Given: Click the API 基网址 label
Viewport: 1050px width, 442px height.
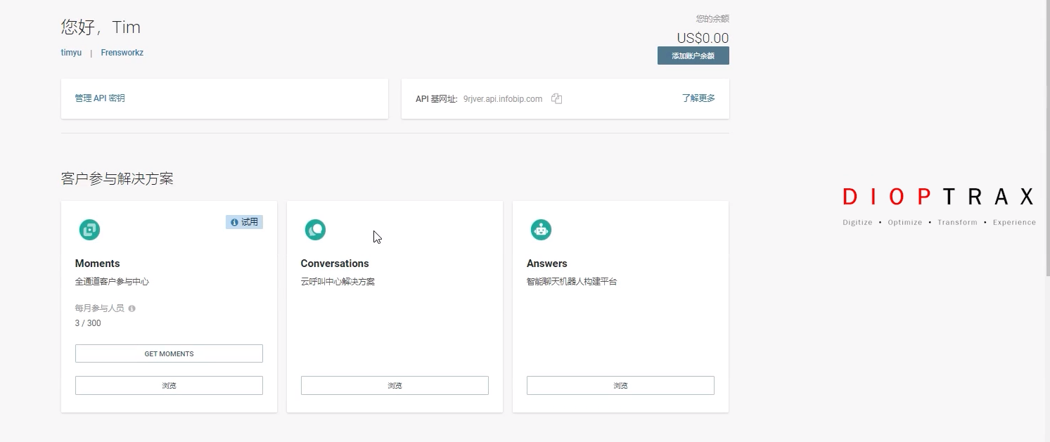Looking at the screenshot, I should click(x=437, y=99).
